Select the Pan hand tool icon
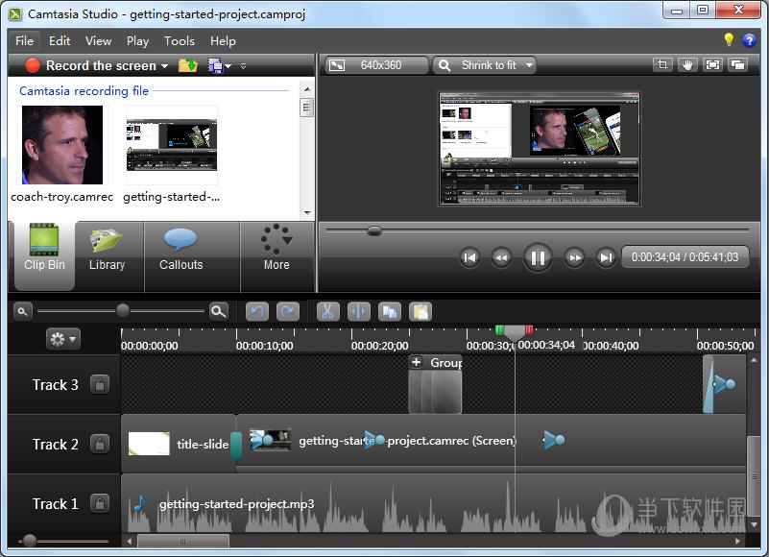 coord(687,64)
